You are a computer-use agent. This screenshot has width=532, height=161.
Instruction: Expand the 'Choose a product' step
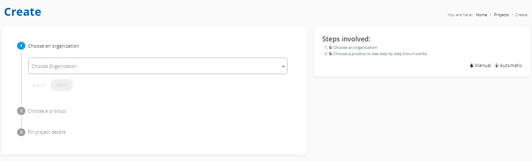(x=47, y=111)
